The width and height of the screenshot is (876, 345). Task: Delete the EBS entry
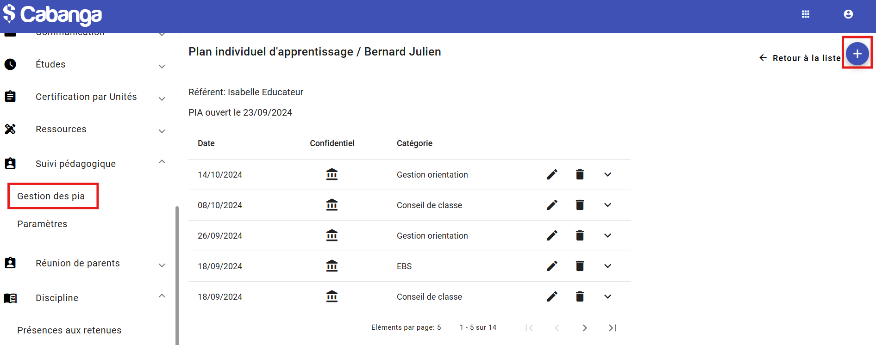(580, 266)
